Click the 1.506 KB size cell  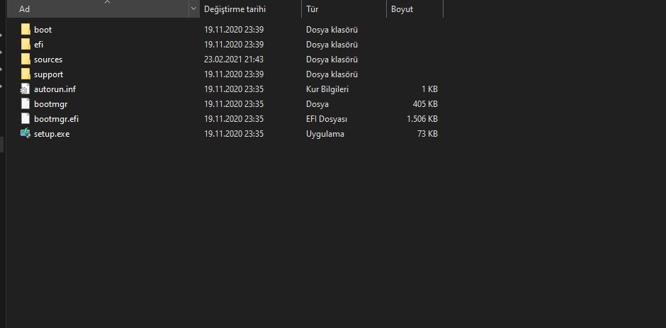coord(422,119)
